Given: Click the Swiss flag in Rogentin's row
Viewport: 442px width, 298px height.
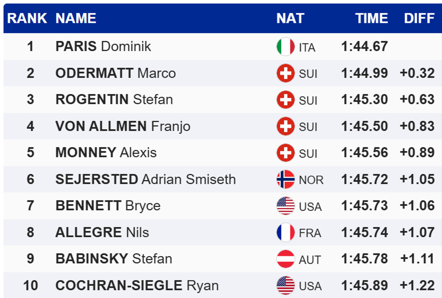Looking at the screenshot, I should (285, 100).
